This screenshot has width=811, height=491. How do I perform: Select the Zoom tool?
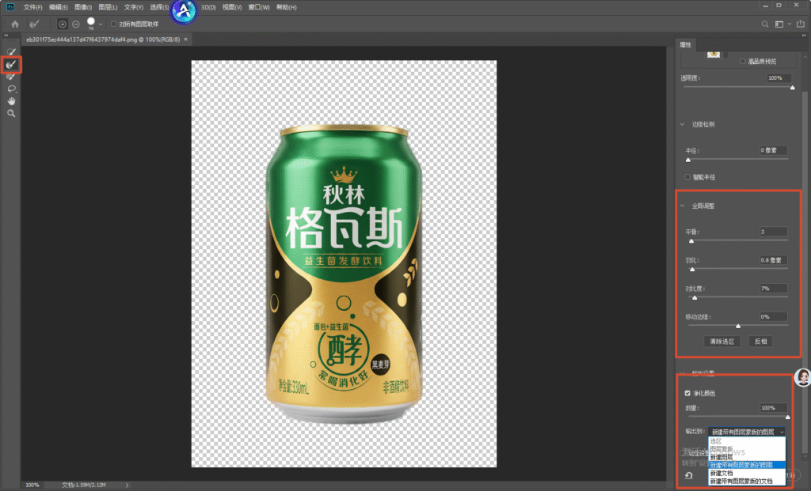(x=11, y=114)
